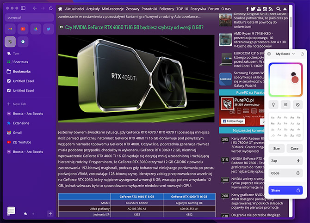This screenshot has height=223, width=310.
Task: Open the Code editor button
Action: click(285, 173)
